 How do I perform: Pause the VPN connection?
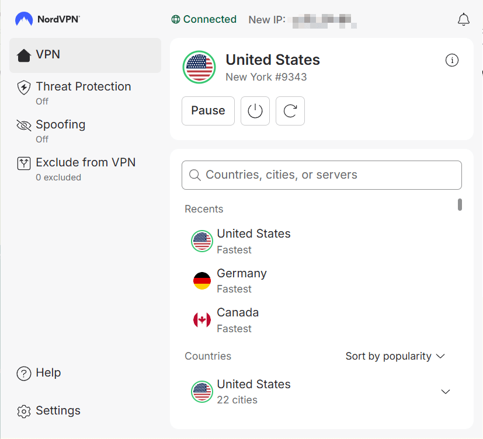click(209, 111)
